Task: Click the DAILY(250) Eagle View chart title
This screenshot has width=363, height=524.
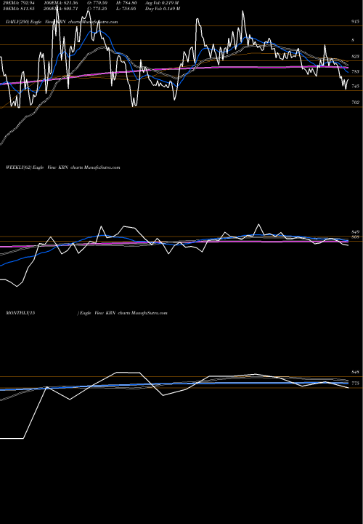Action: click(62, 22)
